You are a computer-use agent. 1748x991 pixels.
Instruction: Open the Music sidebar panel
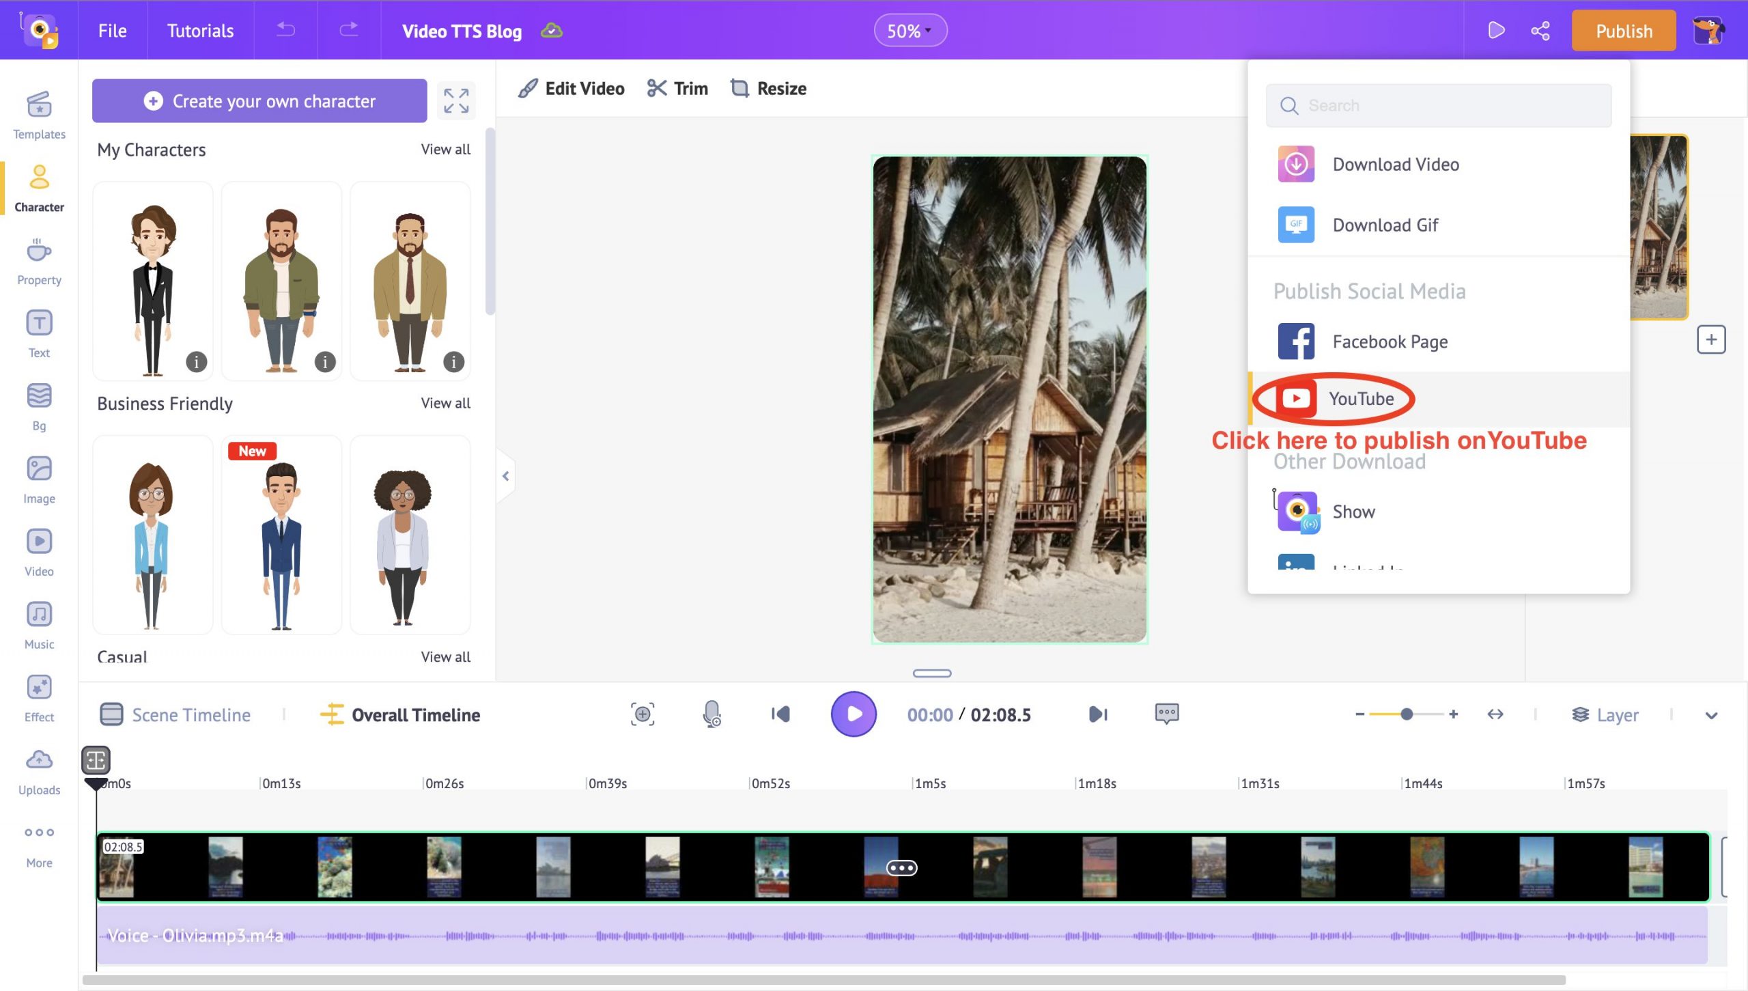(39, 625)
